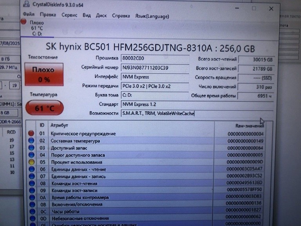The image size is (301, 226).
Task: Select the Команды хост-чтения row
Action: (146, 183)
